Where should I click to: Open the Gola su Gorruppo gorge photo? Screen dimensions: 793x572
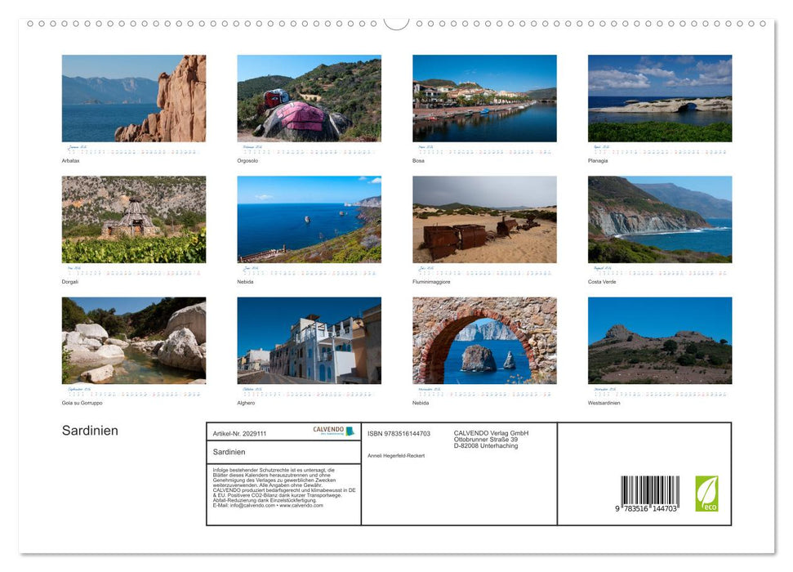[x=134, y=341]
